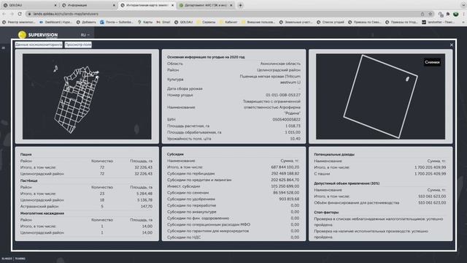Click the 'Субсидии по гербицидам' row
The width and height of the screenshot is (467, 263).
233,173
